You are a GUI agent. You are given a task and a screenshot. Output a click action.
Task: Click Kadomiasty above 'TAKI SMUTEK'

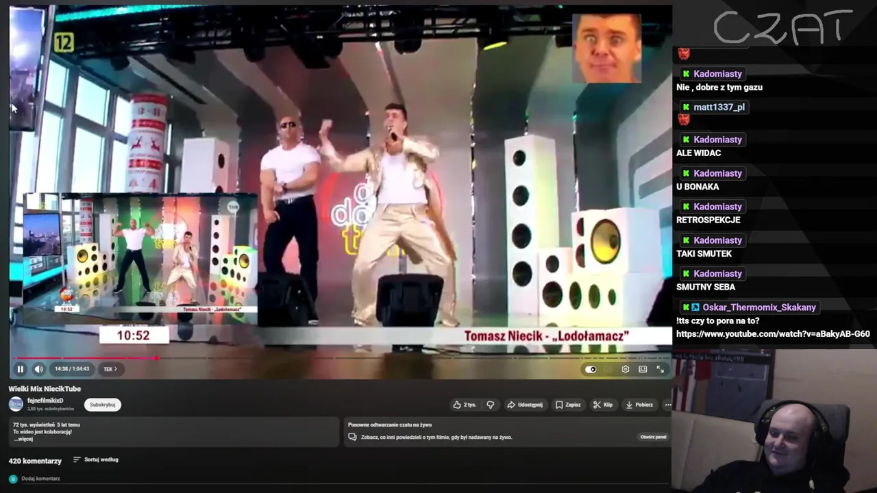tap(717, 240)
